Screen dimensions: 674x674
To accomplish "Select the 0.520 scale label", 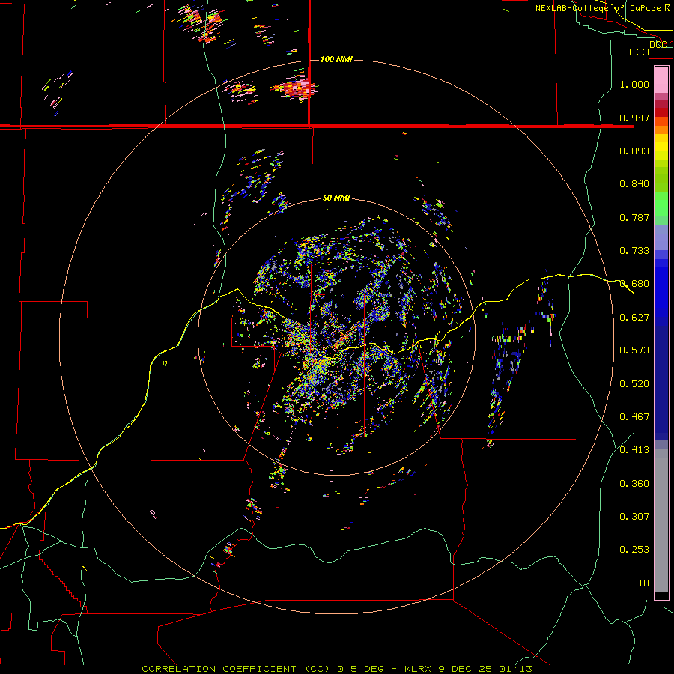I will (x=634, y=384).
